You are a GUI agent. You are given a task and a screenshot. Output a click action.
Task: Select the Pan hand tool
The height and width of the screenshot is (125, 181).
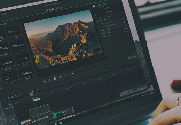50,9
